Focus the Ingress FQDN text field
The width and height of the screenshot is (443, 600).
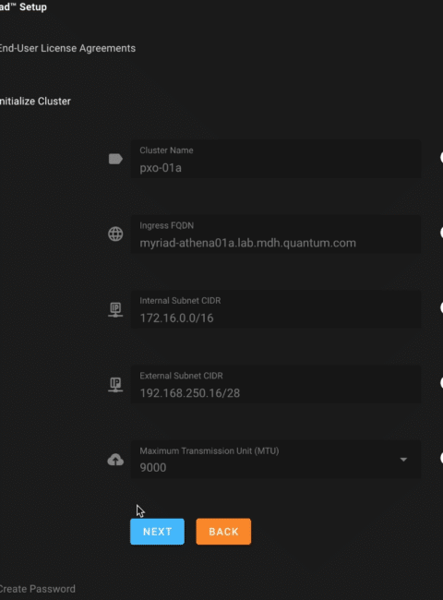click(x=275, y=234)
